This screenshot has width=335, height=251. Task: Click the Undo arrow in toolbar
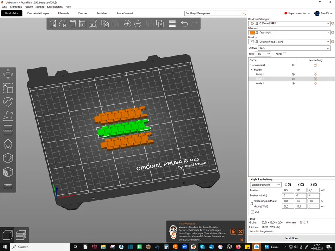pos(184,23)
